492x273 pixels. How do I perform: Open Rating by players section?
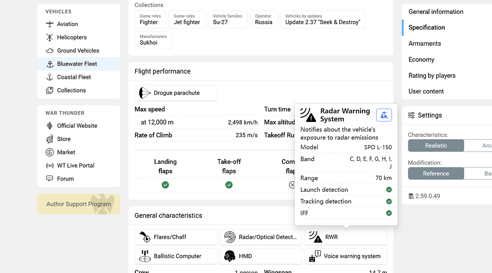[x=432, y=76]
